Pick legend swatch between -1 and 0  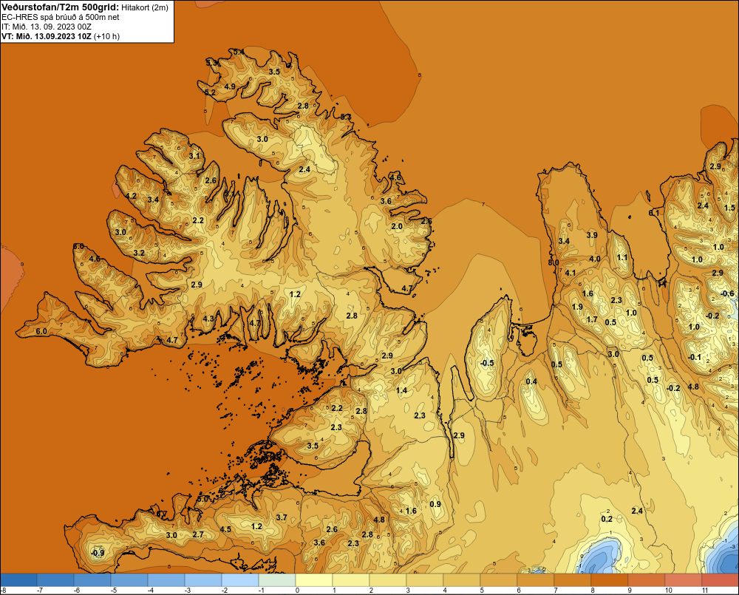(x=277, y=580)
